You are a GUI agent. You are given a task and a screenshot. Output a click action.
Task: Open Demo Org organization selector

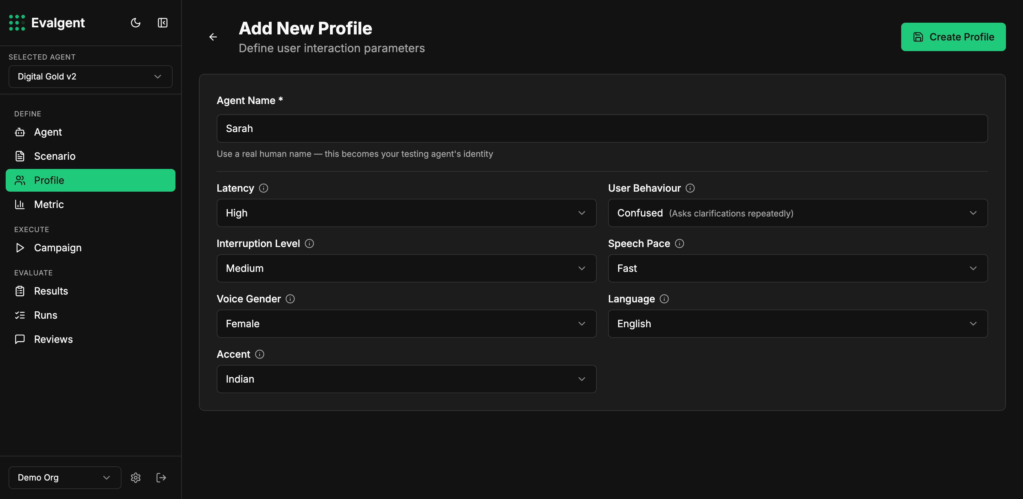coord(64,477)
